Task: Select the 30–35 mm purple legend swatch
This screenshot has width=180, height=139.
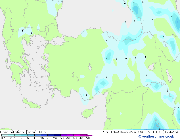Action: [64, 135]
